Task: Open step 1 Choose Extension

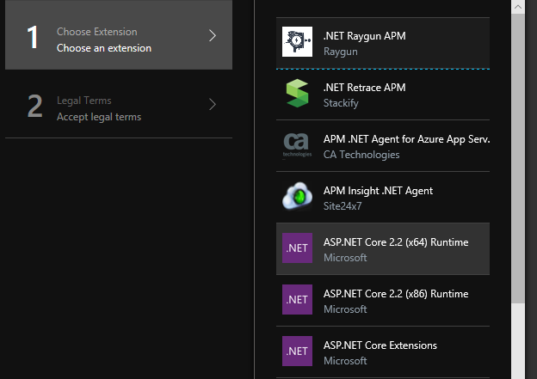Action: pos(119,35)
